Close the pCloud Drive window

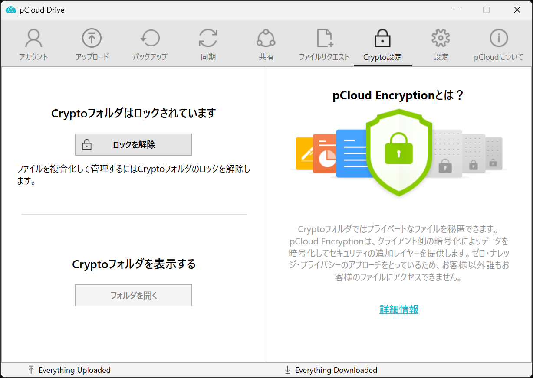pos(517,10)
